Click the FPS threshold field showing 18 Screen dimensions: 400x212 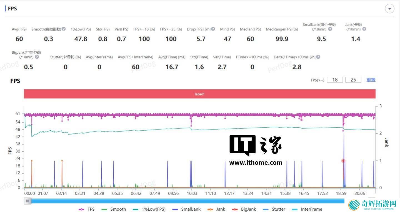click(x=335, y=80)
